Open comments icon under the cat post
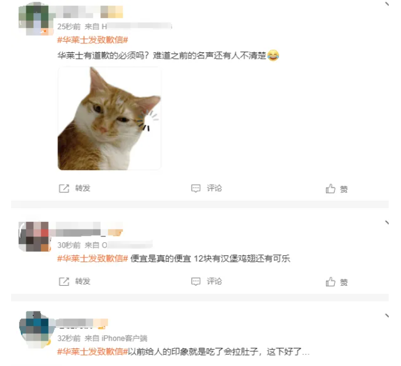 (196, 188)
